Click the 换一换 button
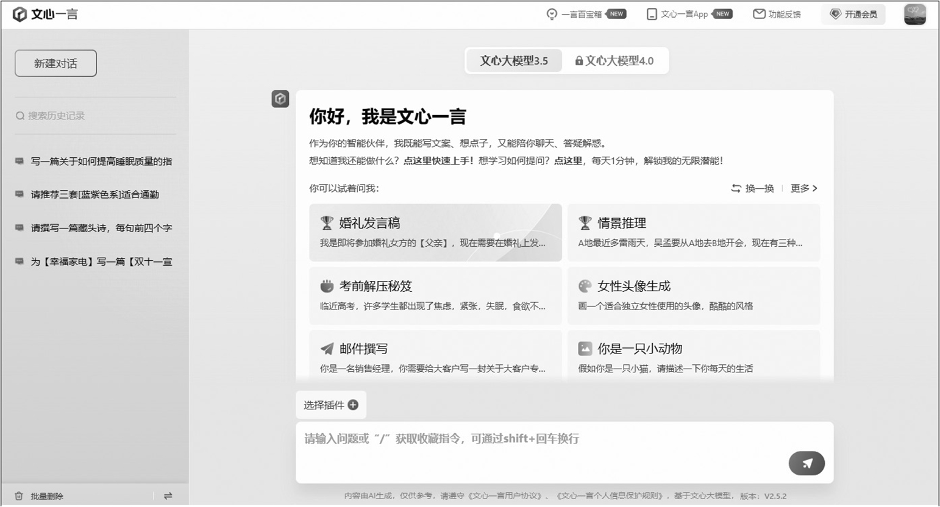Viewport: 940px width, 507px height. [x=752, y=188]
